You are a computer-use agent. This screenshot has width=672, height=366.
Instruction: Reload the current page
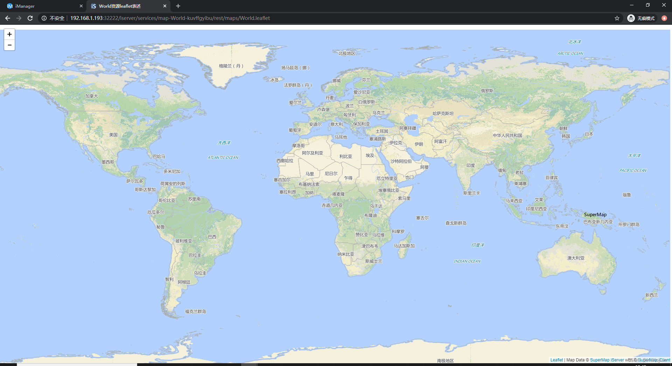pyautogui.click(x=30, y=18)
